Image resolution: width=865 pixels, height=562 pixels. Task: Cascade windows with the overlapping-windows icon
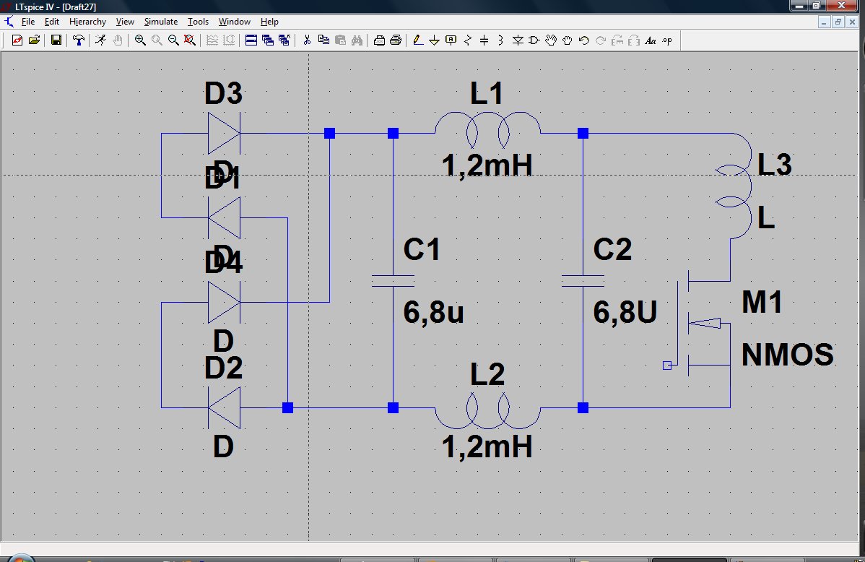[x=268, y=40]
